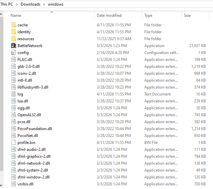Select the config file name
Image resolution: width=213 pixels, height=189 pixels.
coord(23,53)
